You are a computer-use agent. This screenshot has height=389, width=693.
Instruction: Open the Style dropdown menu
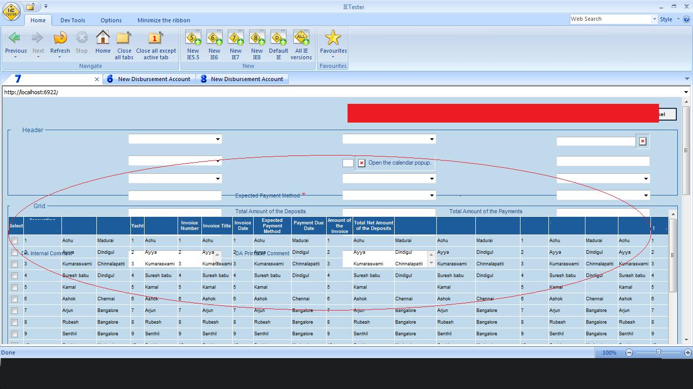click(669, 19)
